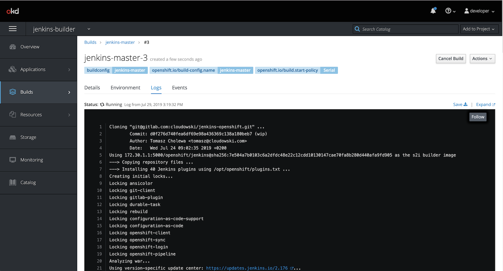Click the Serial label value
The height and width of the screenshot is (271, 503).
pyautogui.click(x=329, y=70)
